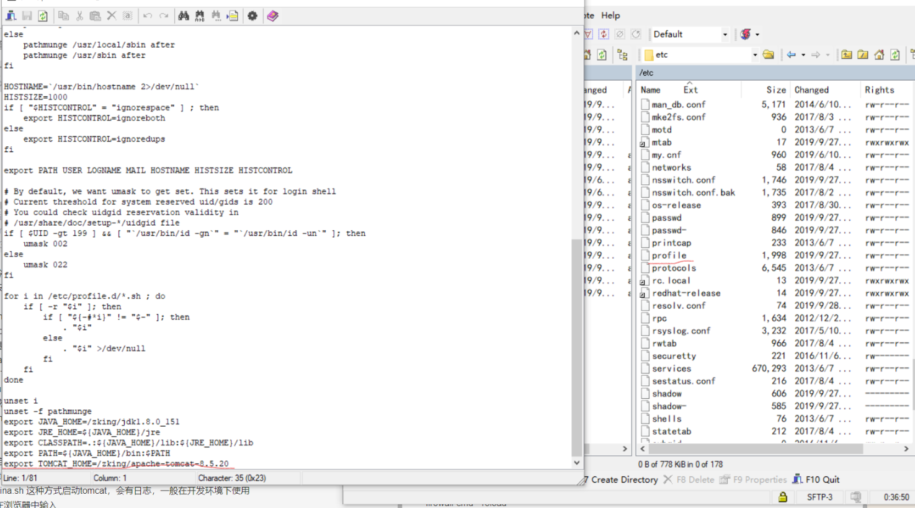915x508 pixels.
Task: Select the man_db.conf file
Action: tap(679, 105)
